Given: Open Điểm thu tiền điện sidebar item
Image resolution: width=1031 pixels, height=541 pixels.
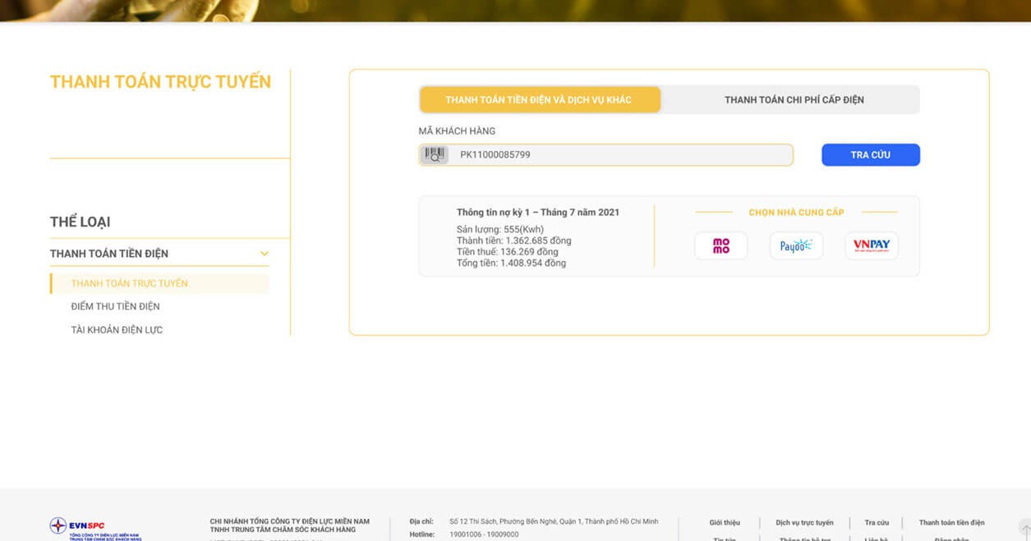Looking at the screenshot, I should (115, 306).
